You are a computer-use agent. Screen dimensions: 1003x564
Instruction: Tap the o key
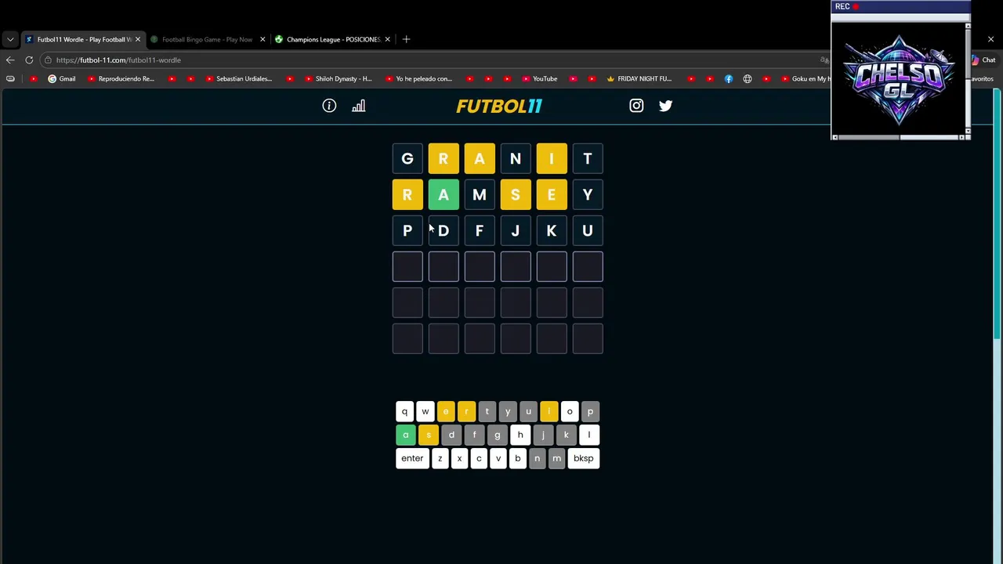coord(570,411)
